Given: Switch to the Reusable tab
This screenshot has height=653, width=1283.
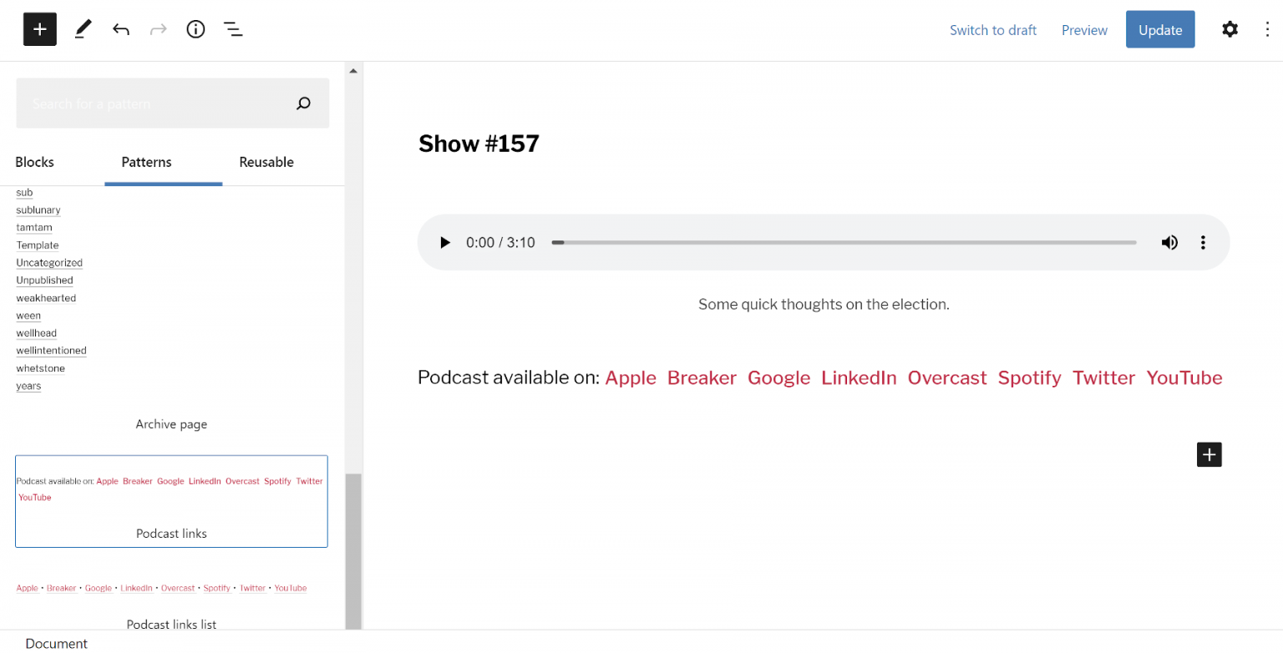Looking at the screenshot, I should pos(266,162).
